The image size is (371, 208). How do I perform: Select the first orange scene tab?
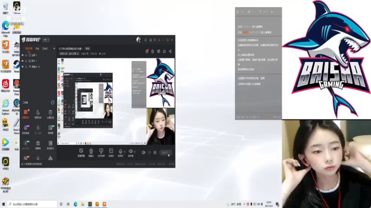point(29,49)
